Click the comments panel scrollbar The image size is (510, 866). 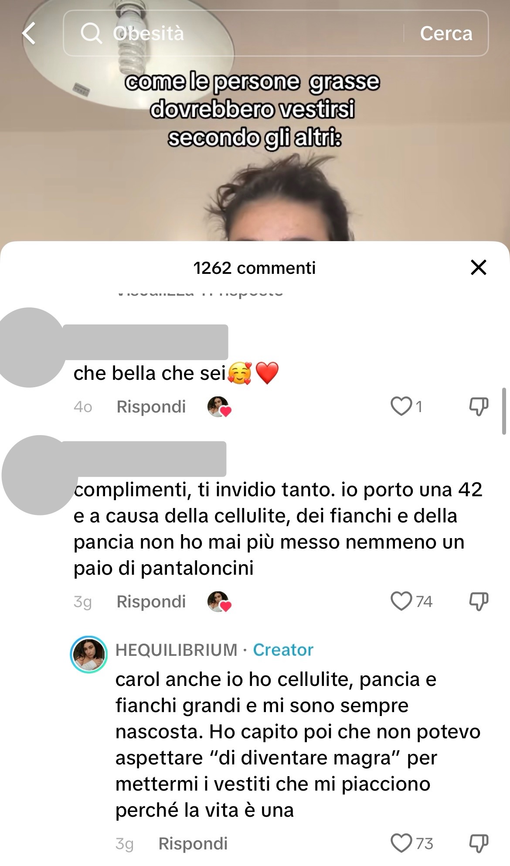click(x=504, y=411)
